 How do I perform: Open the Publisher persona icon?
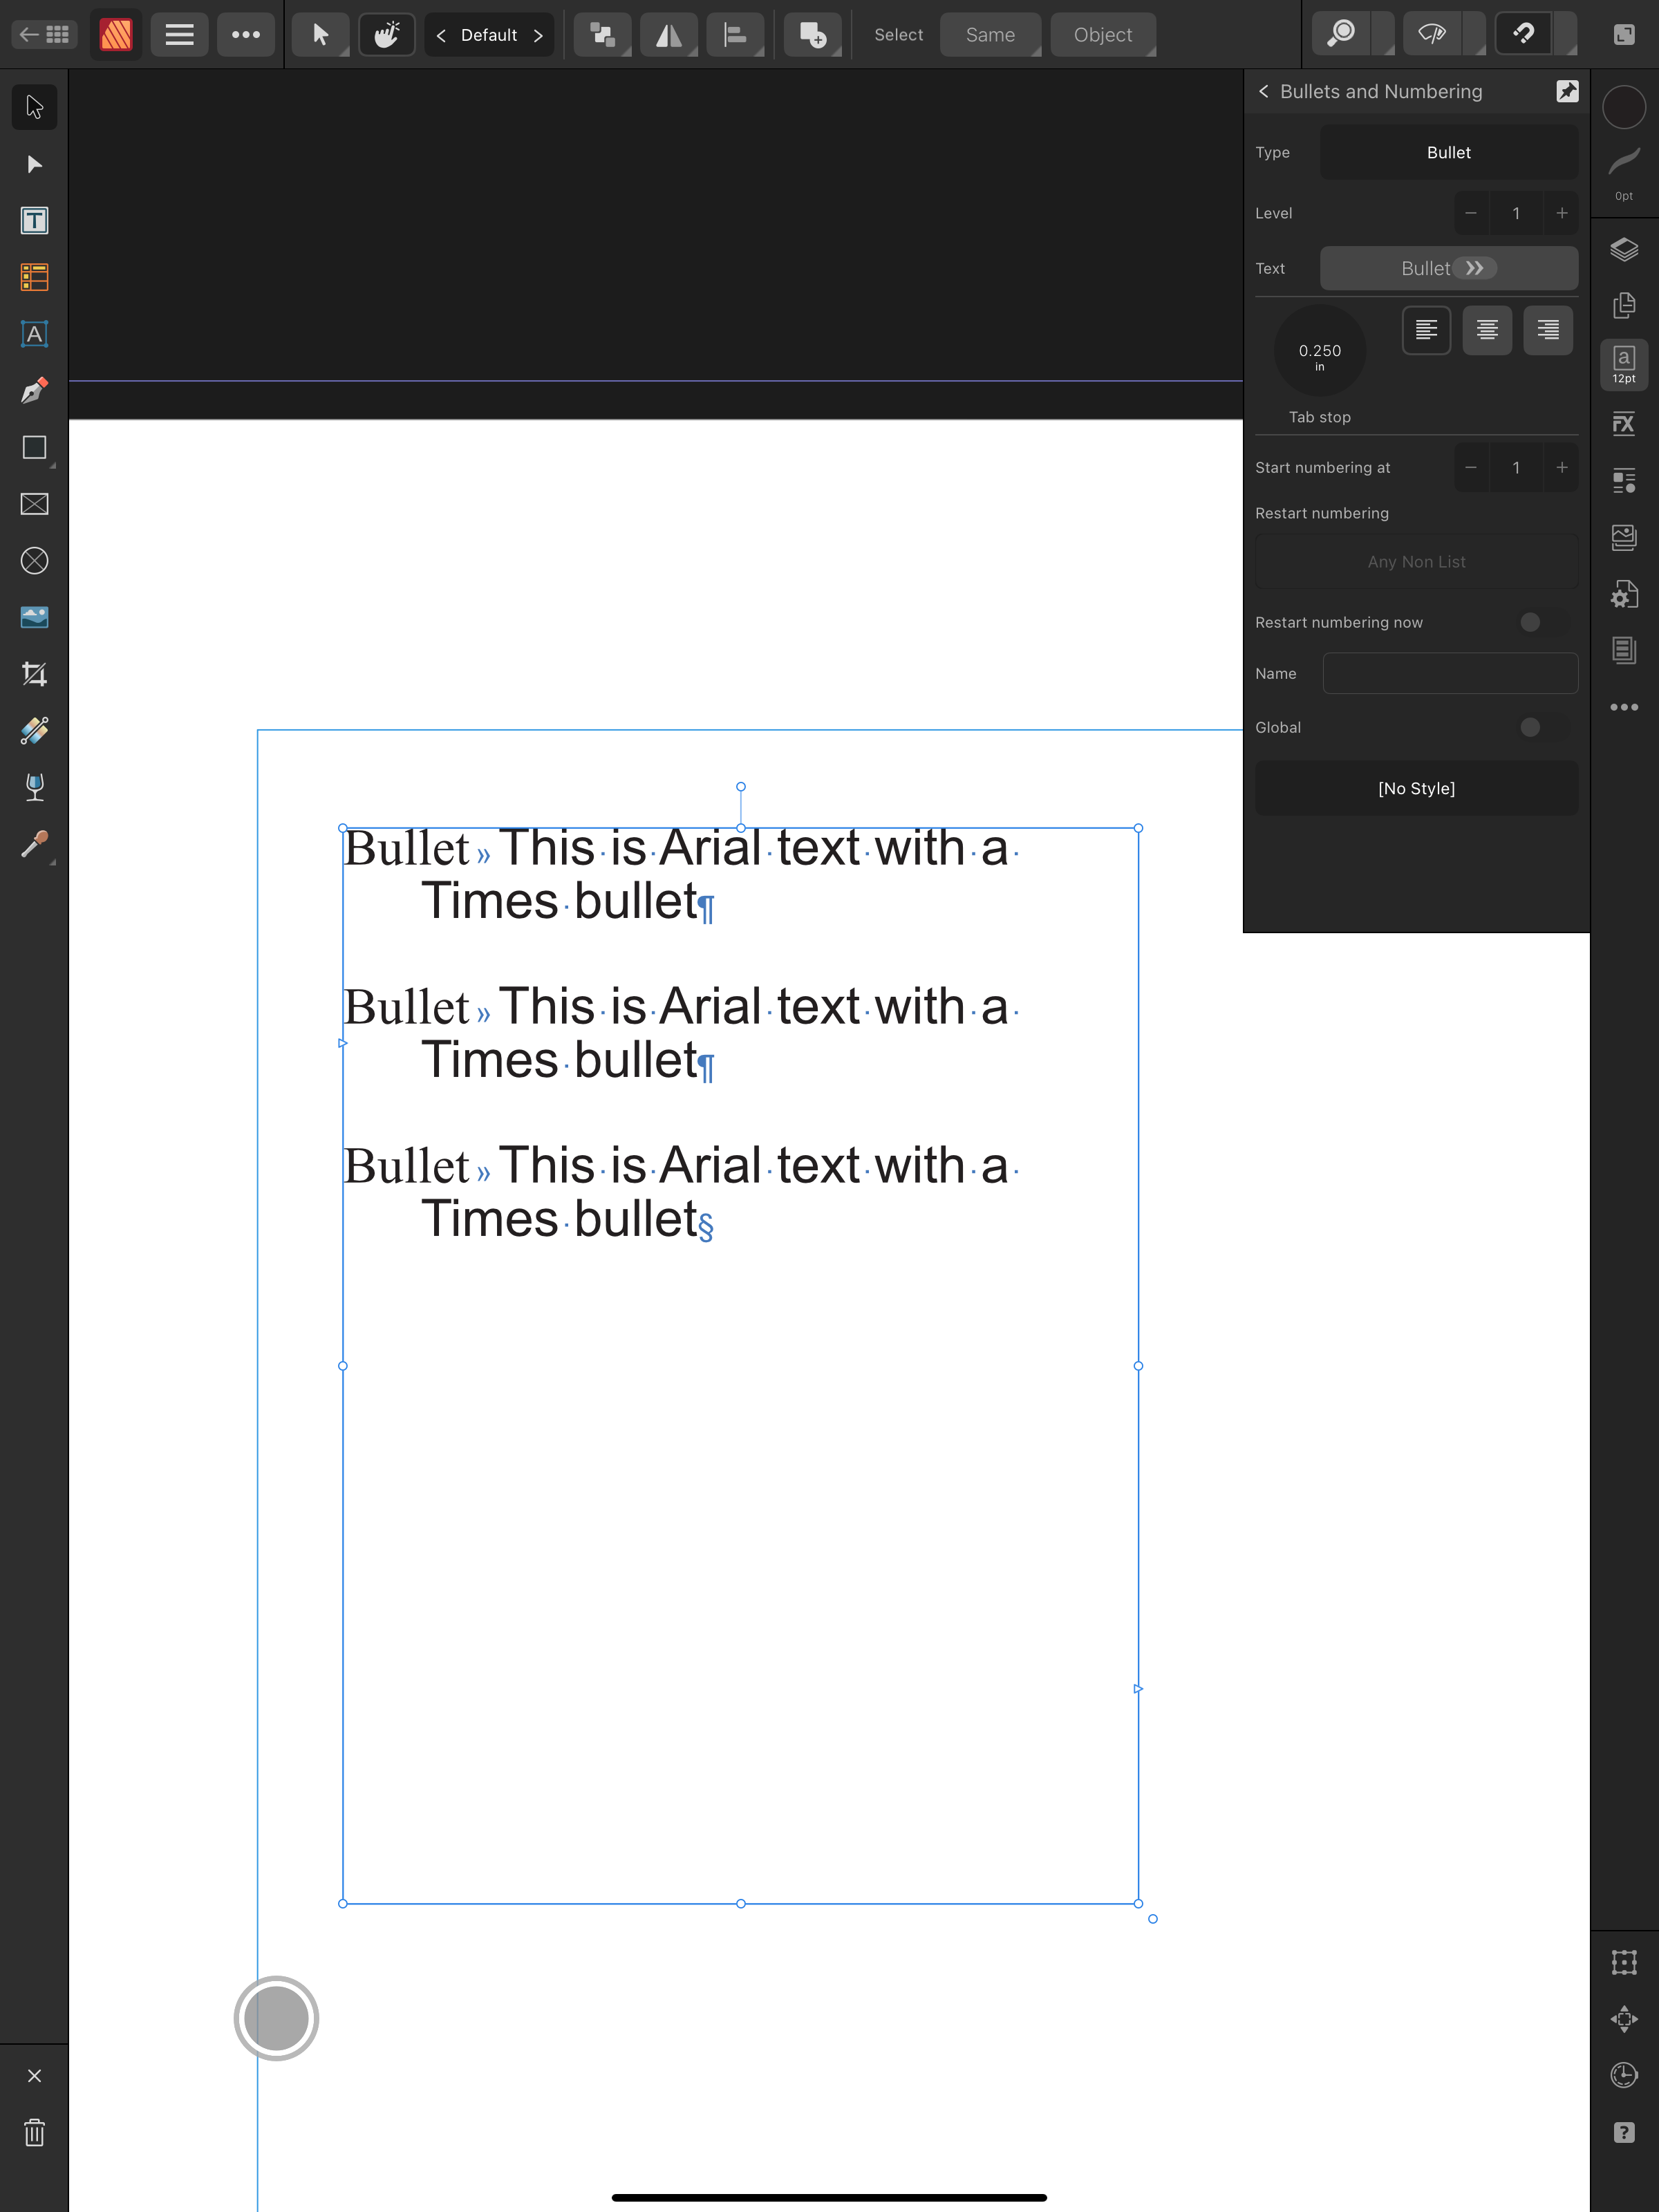pyautogui.click(x=116, y=35)
